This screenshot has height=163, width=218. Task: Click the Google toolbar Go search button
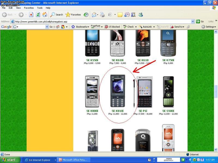51,27
